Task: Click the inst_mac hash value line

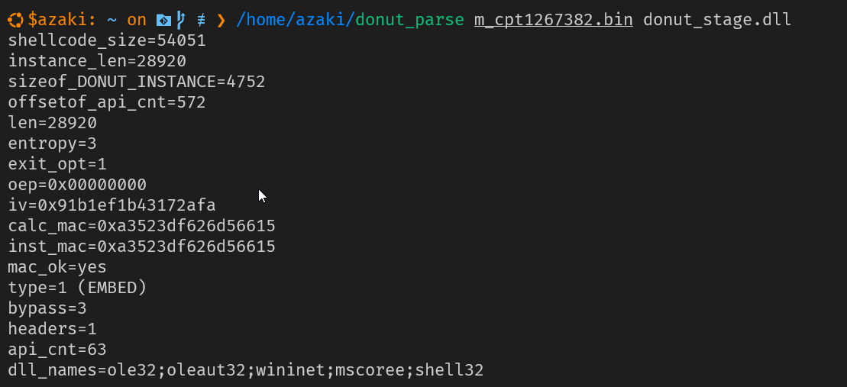Action: pos(141,246)
